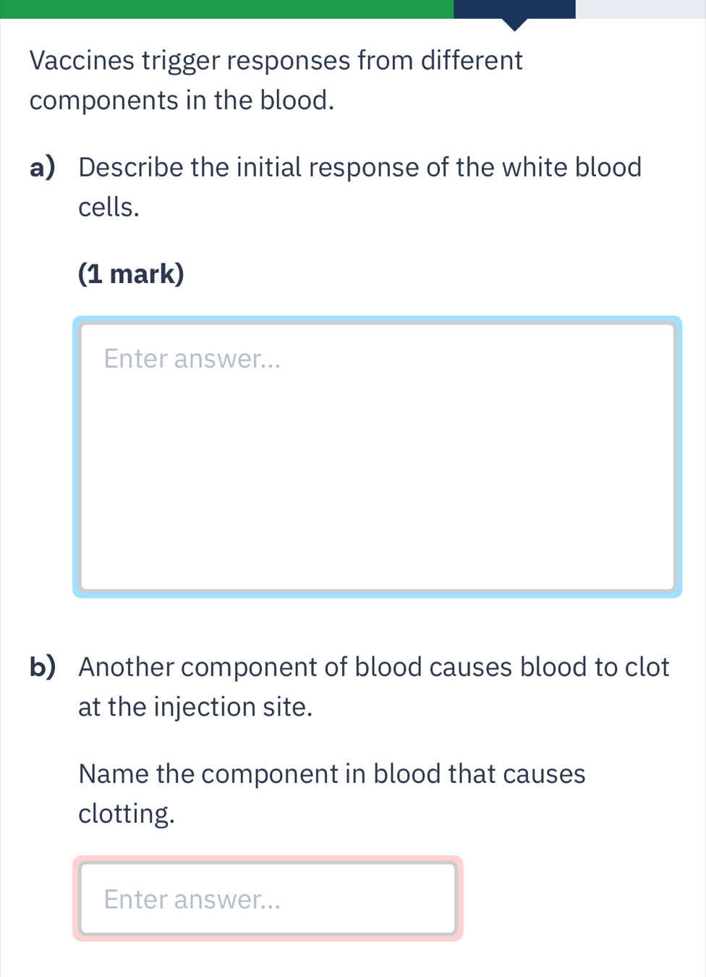Viewport: 706px width, 977px height.
Task: Click the bold "b)" question label
Action: click(43, 667)
